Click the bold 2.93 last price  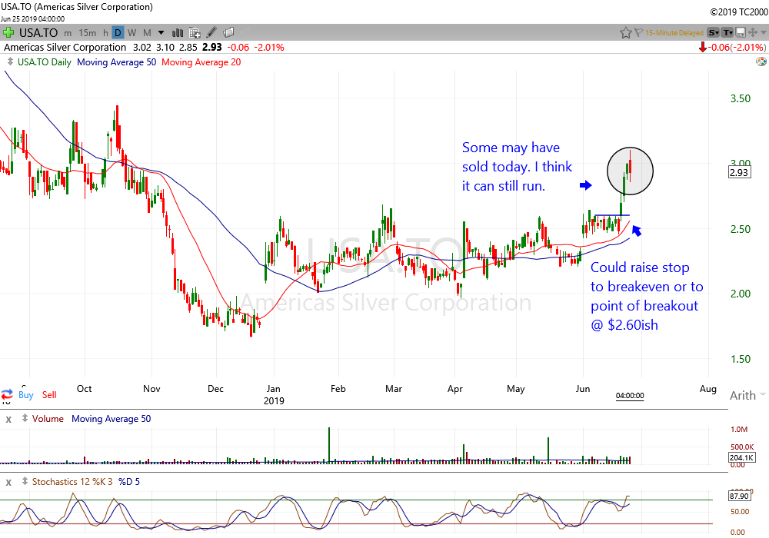(x=212, y=48)
